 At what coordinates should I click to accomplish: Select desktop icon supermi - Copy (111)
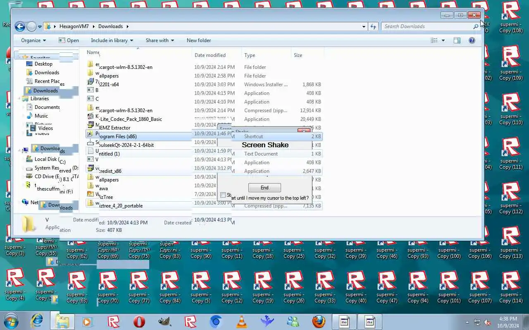[511, 153]
